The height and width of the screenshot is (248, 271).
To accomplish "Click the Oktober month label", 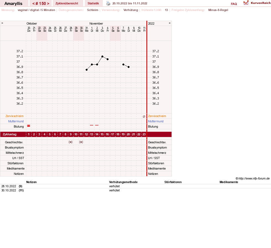I will pos(31,23).
